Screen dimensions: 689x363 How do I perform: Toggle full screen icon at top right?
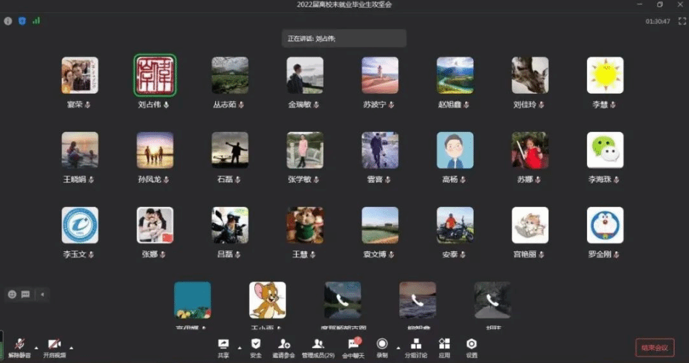(x=681, y=21)
